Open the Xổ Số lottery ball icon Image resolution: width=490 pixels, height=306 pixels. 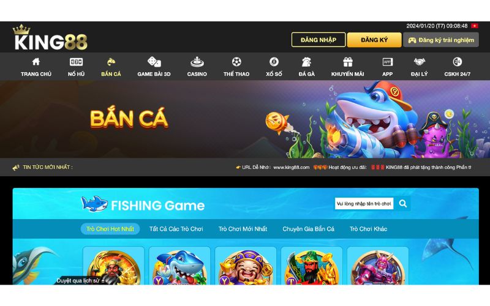pos(274,62)
